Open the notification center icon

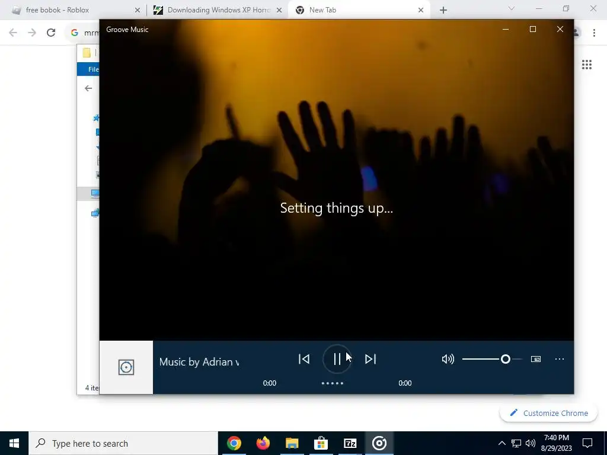(x=587, y=443)
